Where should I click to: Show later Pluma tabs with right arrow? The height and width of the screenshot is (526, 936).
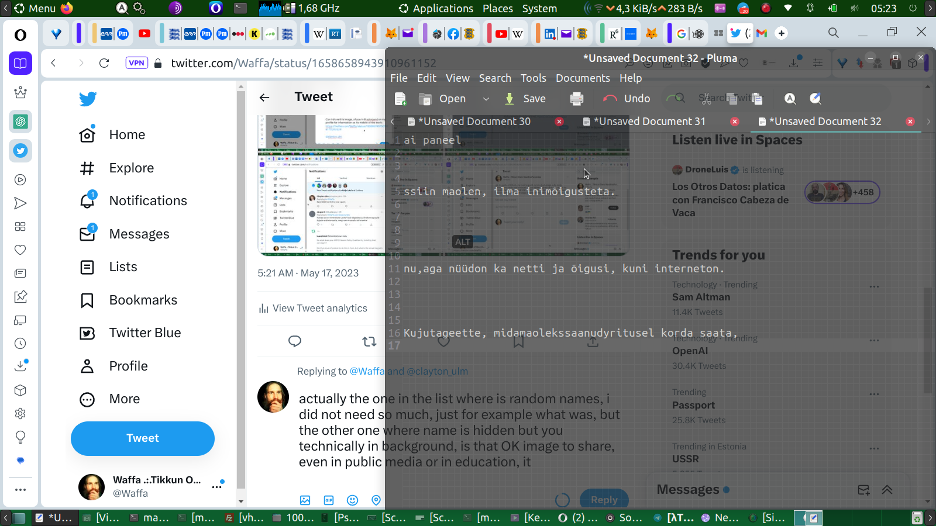pyautogui.click(x=928, y=122)
